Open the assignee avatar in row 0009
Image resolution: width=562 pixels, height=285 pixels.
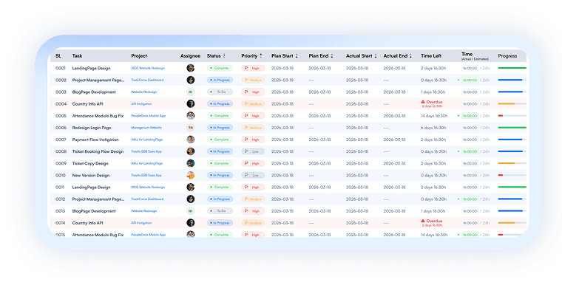click(191, 163)
